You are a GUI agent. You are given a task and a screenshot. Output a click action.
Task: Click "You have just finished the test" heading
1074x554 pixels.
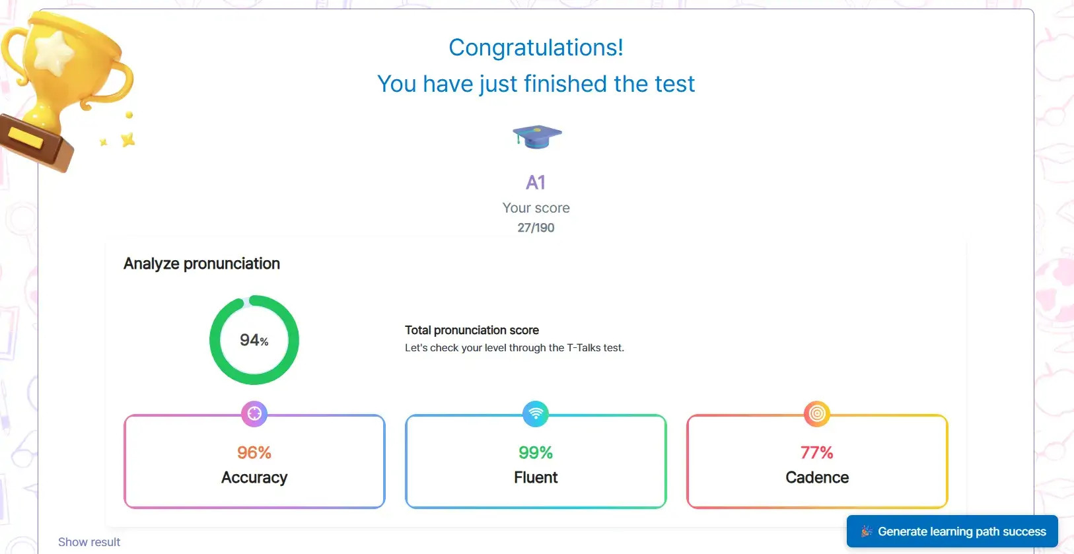click(536, 84)
